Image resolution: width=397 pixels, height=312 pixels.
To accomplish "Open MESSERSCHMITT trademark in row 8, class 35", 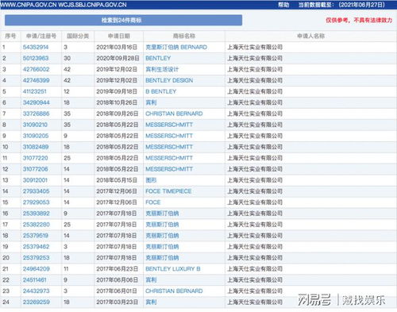I will pyautogui.click(x=169, y=125).
